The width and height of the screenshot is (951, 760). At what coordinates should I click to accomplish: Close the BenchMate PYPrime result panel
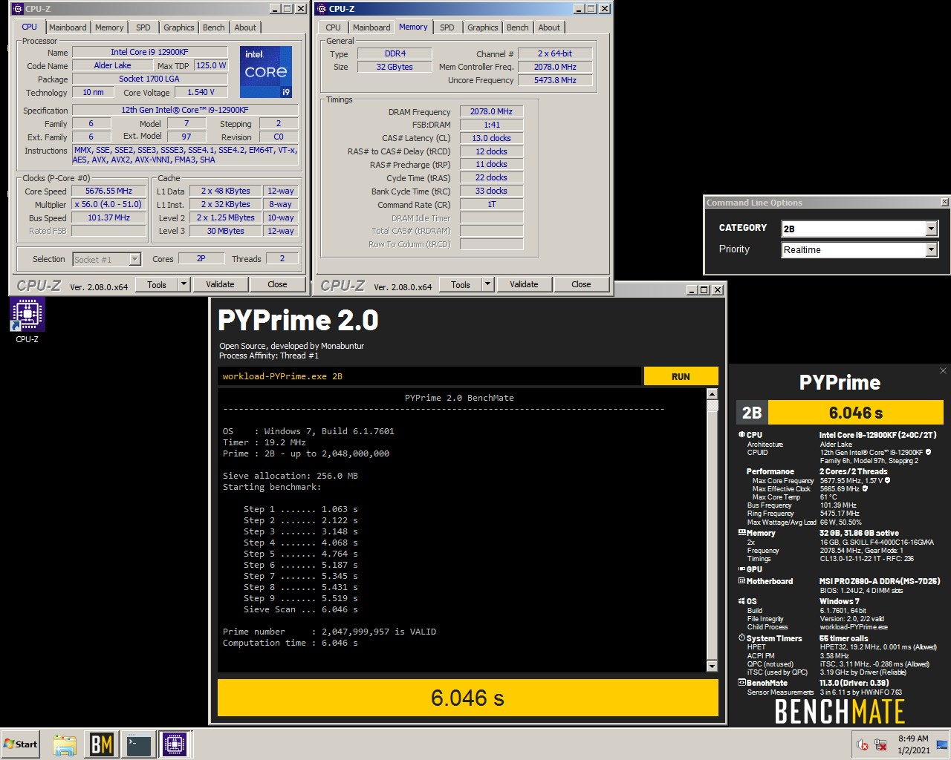pyautogui.click(x=943, y=371)
